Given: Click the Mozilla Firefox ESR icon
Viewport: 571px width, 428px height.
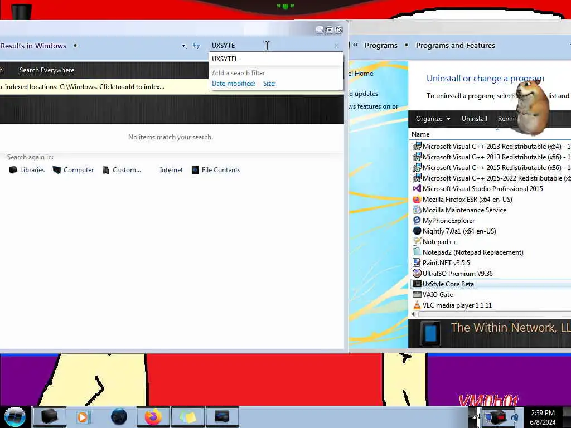Looking at the screenshot, I should pos(417,199).
